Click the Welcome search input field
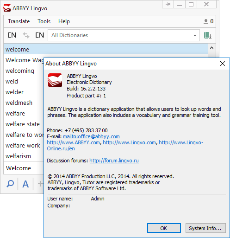The width and height of the screenshot is (230, 238). [x=24, y=168]
